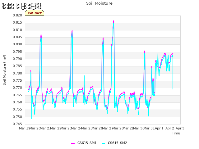Click the CS615_SM2 legend entry

coord(114,143)
